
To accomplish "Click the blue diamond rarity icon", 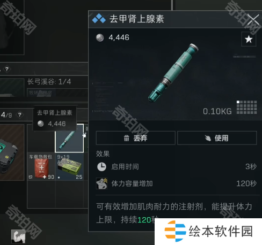I will [x=99, y=19].
